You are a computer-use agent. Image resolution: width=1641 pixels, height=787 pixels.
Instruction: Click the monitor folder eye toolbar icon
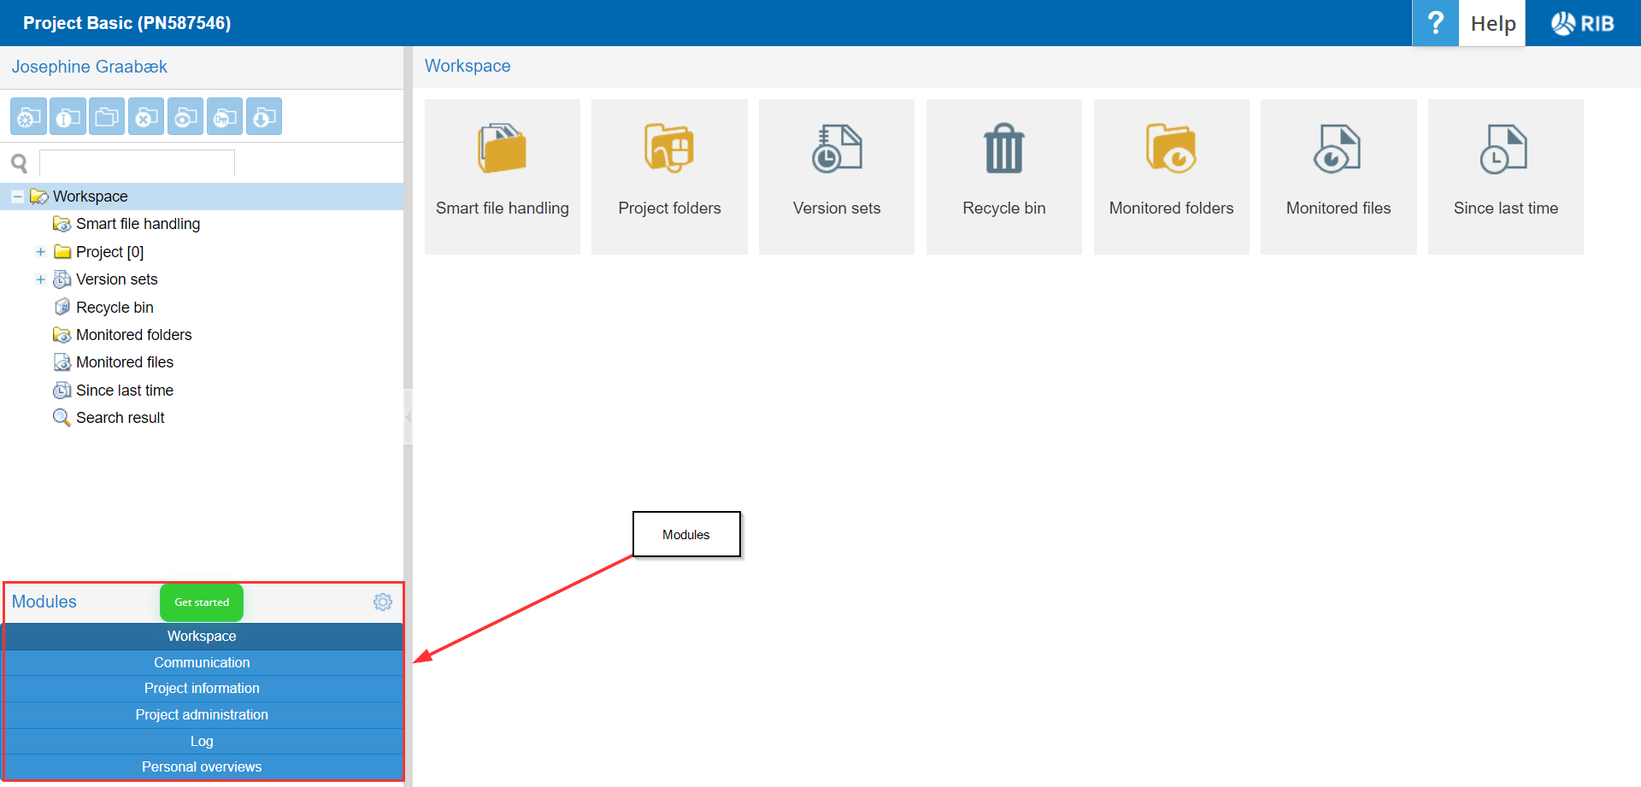185,117
